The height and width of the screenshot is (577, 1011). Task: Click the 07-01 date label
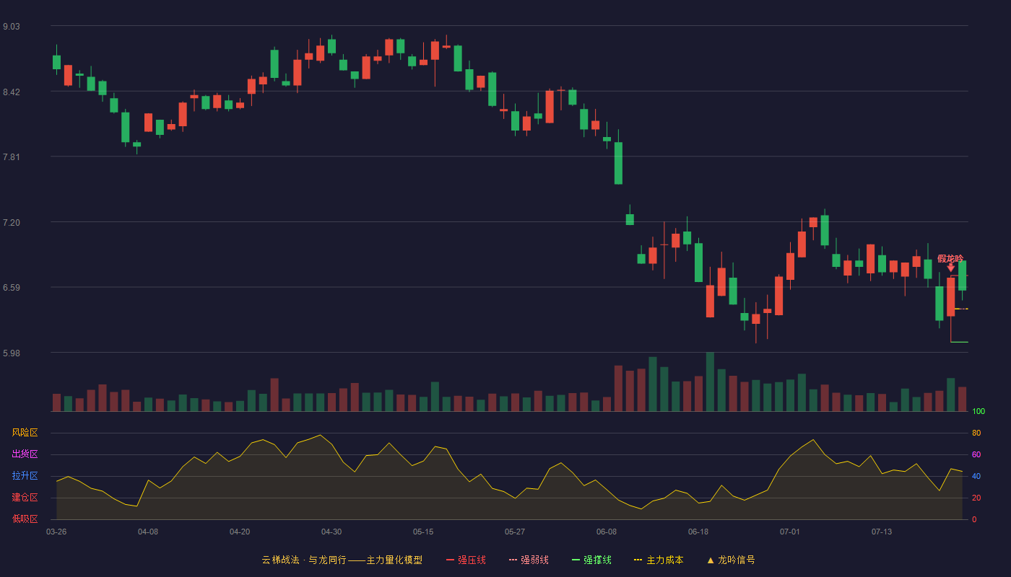pyautogui.click(x=790, y=532)
